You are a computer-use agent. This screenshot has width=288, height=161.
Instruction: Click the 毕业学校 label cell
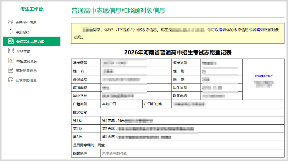pos(86,96)
